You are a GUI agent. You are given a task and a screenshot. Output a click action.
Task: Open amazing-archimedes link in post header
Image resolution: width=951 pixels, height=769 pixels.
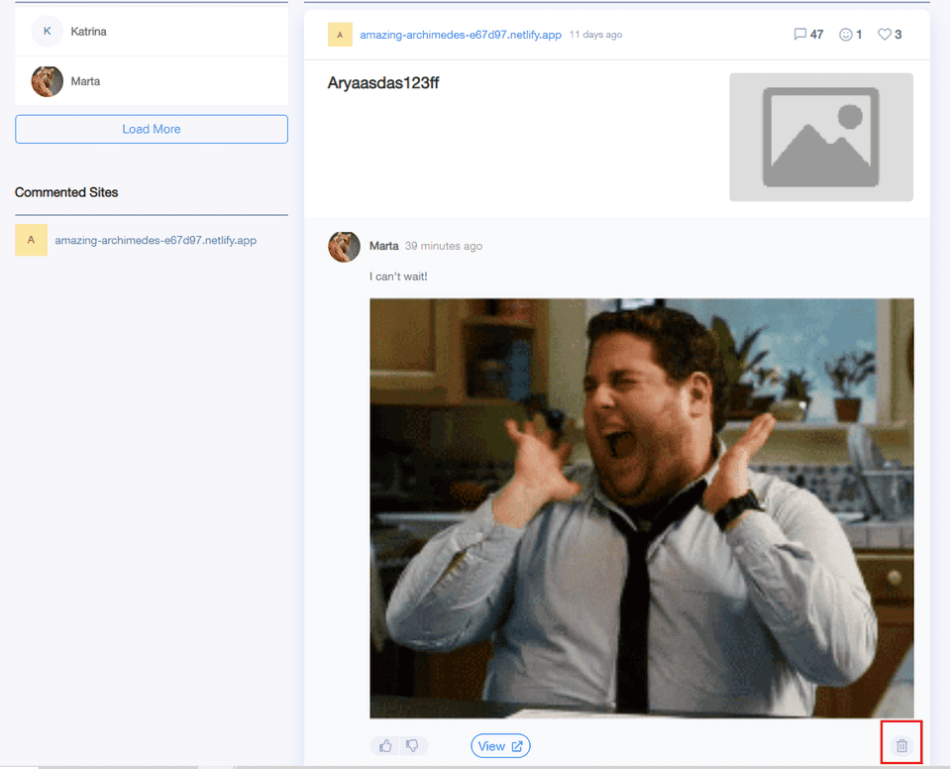point(461,35)
